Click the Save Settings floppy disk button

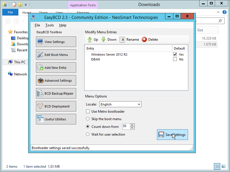[172, 134]
